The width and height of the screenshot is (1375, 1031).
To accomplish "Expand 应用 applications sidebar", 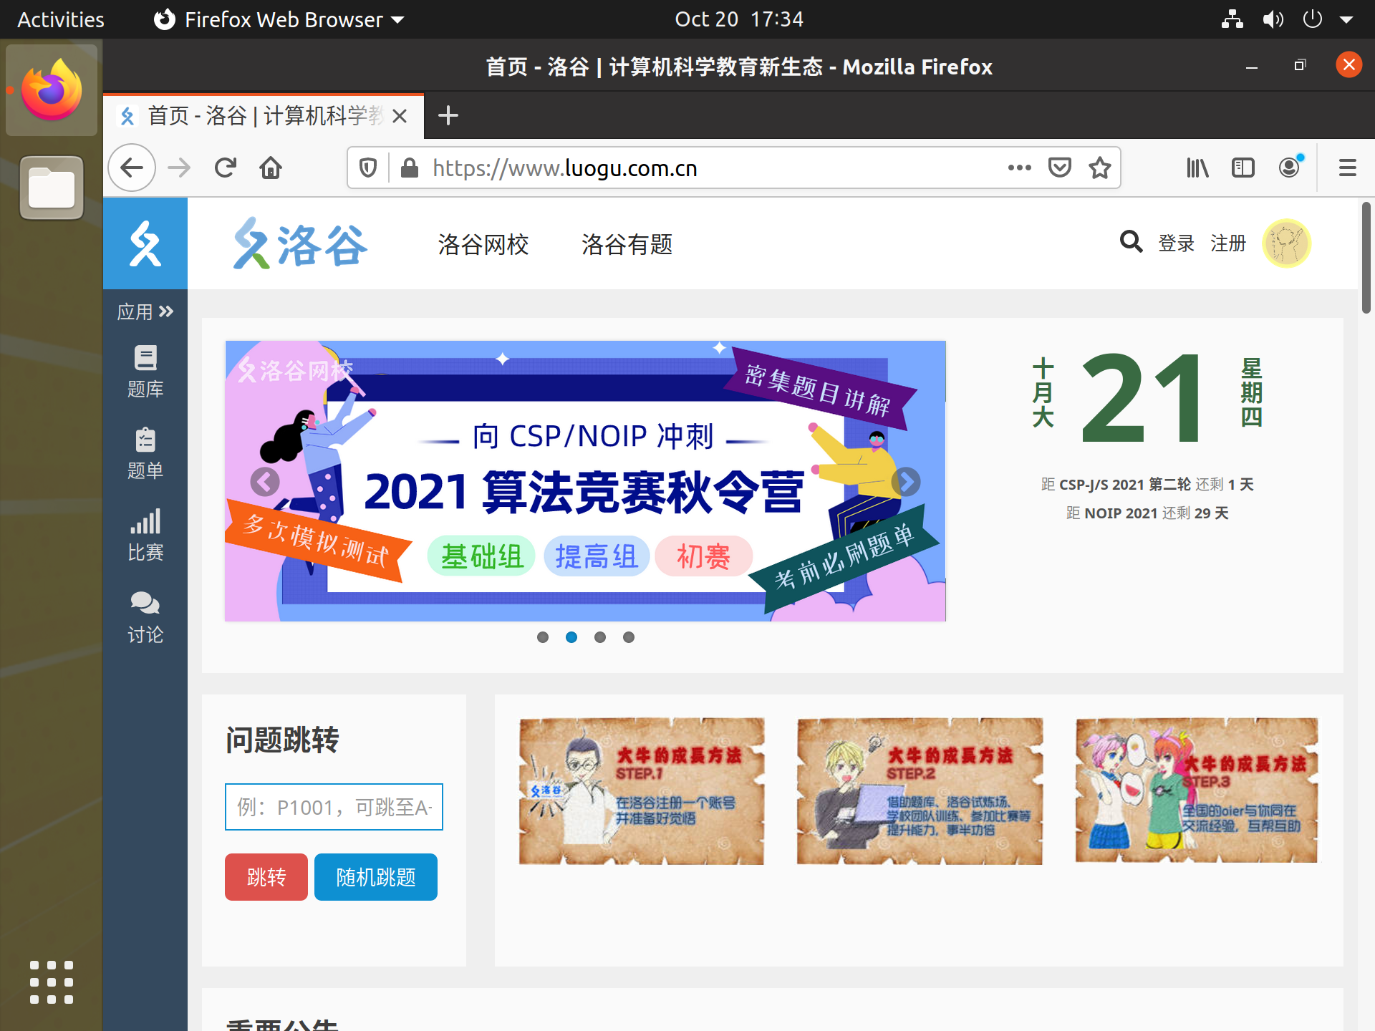I will pos(145,311).
